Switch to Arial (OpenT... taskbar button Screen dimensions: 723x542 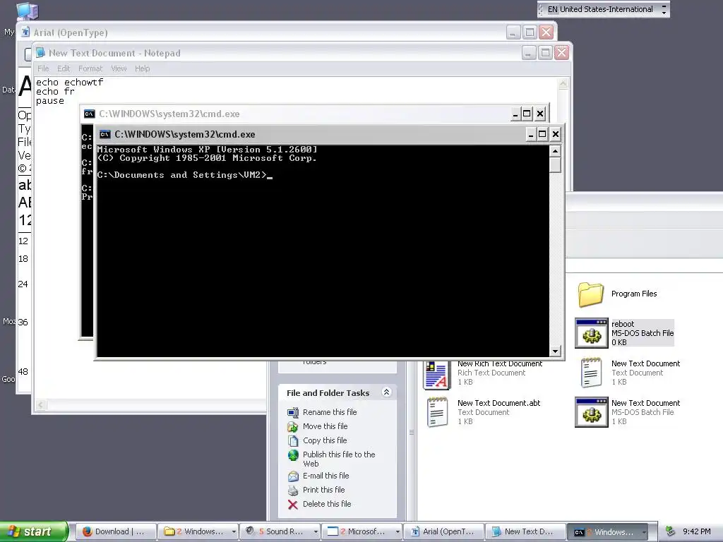[443, 531]
